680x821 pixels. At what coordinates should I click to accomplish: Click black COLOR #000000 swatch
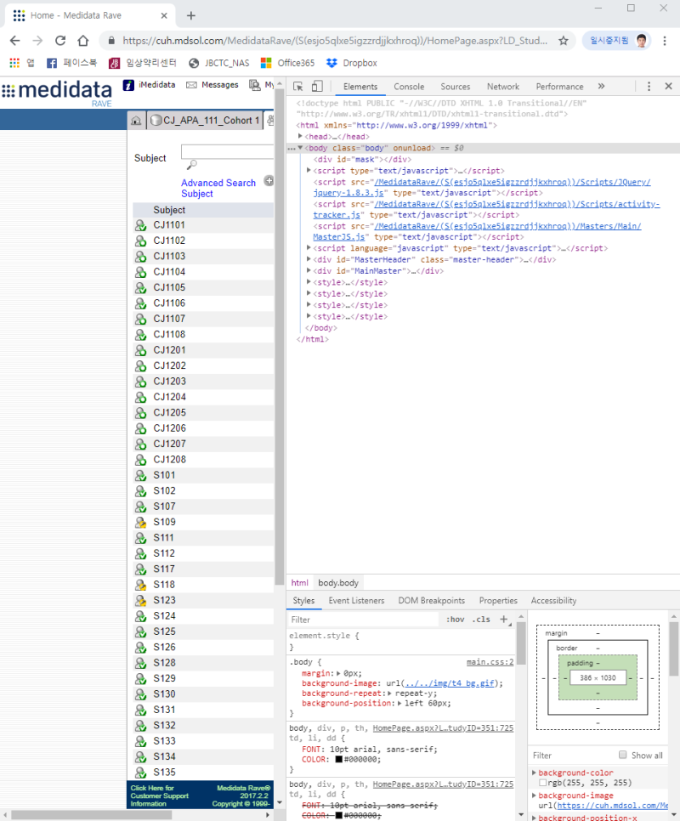click(x=339, y=759)
